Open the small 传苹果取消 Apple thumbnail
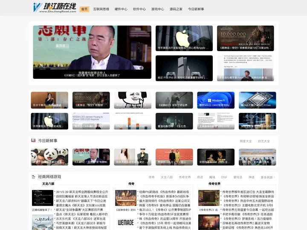Image resolution: width=307 pixels, height=230 pixels. (x=49, y=121)
